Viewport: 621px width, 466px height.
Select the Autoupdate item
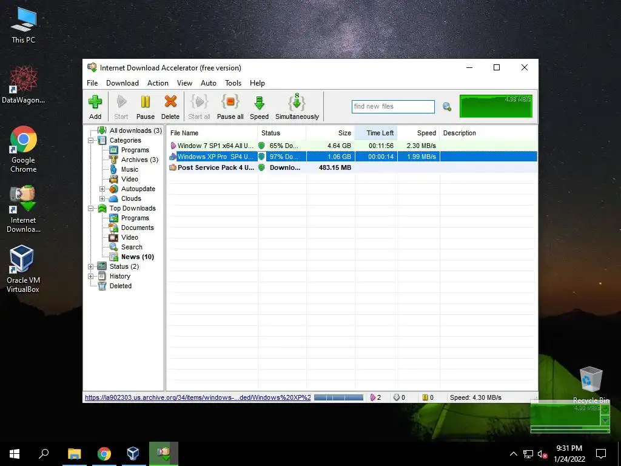tap(138, 189)
